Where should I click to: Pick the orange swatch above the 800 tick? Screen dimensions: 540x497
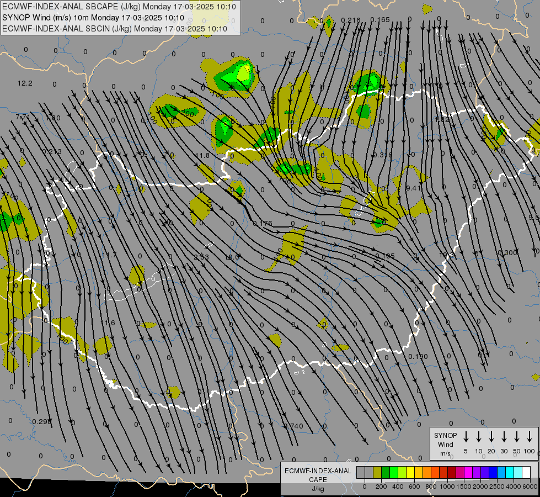[427, 473]
